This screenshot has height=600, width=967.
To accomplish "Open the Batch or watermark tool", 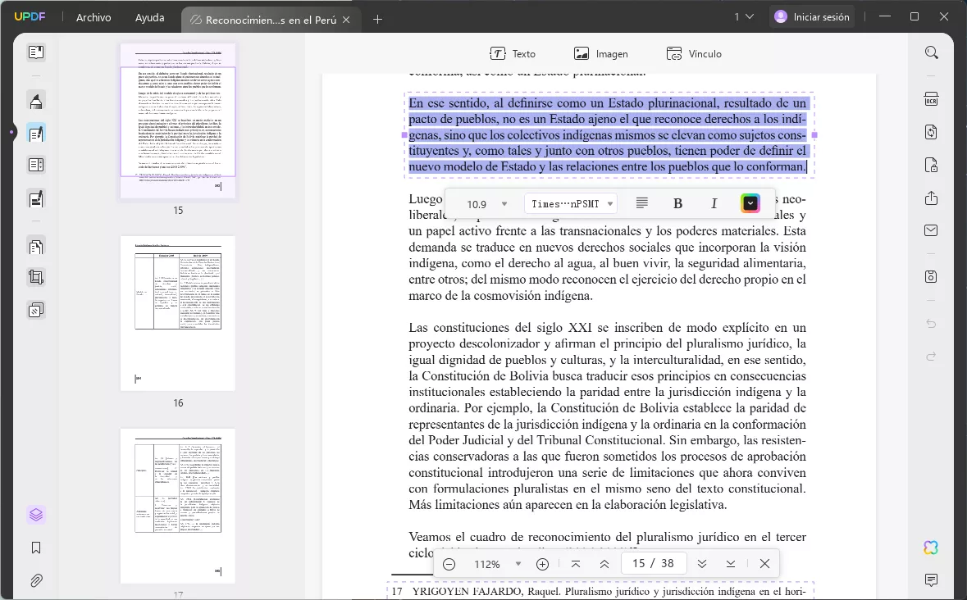I will (x=36, y=309).
